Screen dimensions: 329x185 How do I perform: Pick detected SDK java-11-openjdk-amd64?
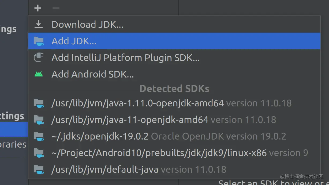click(174, 120)
